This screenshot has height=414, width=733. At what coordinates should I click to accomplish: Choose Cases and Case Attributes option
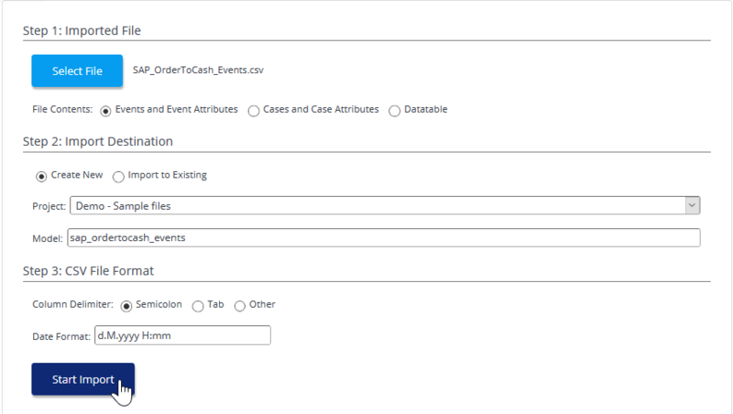(254, 111)
